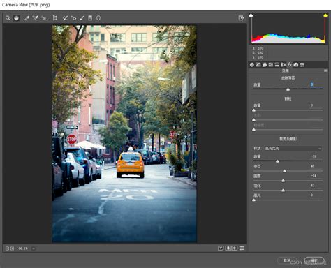Viewport: 331px width, 268px height.
Task: Select the Red Eye Removal tool
Action: pyautogui.click(x=73, y=18)
